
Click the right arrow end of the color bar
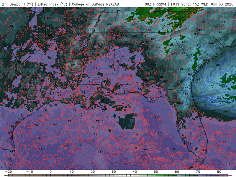[x=230, y=176]
